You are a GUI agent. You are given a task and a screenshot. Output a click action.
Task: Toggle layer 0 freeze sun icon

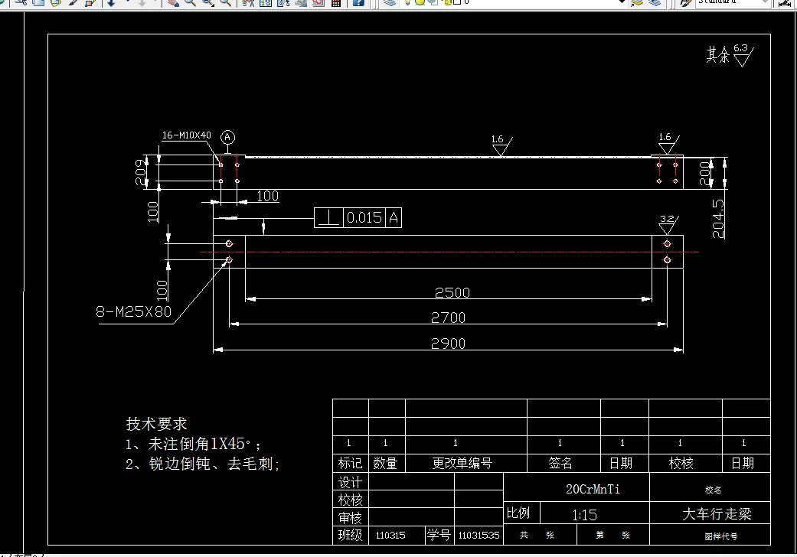point(420,2)
